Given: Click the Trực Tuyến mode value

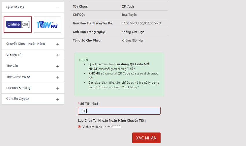Looking at the screenshot, I should pos(129,15).
